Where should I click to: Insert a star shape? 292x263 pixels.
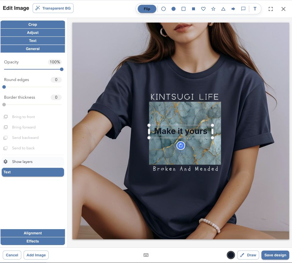point(213,9)
